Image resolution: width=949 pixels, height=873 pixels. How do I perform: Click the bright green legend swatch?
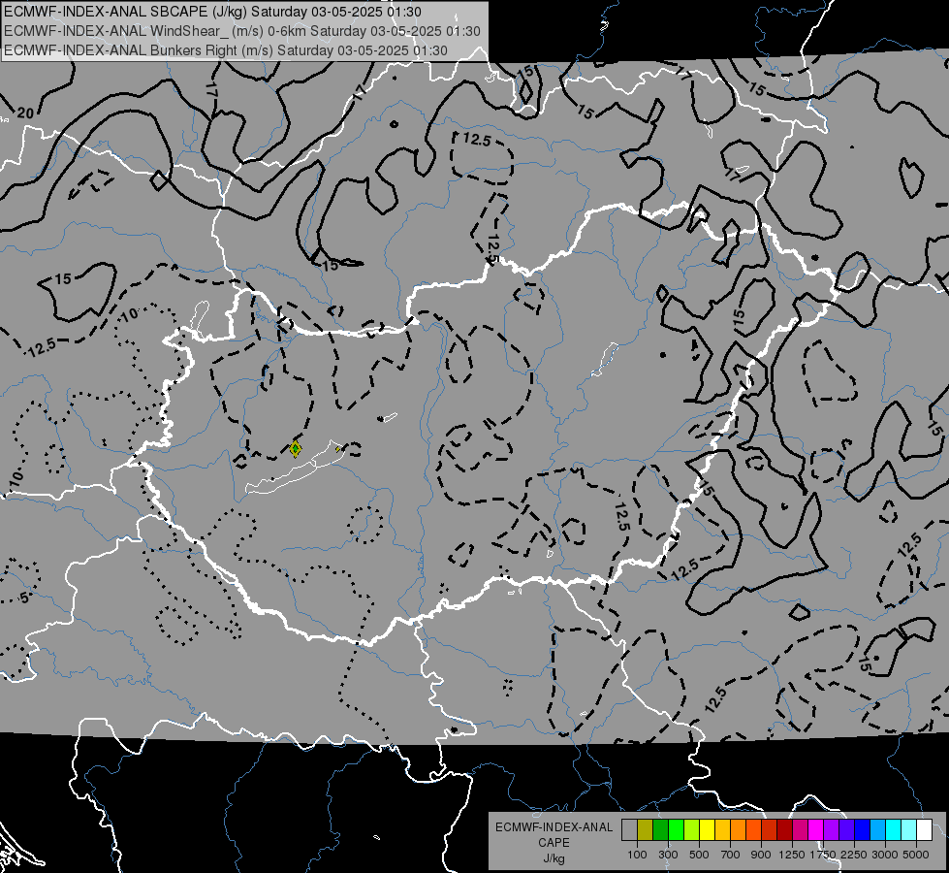tap(677, 829)
